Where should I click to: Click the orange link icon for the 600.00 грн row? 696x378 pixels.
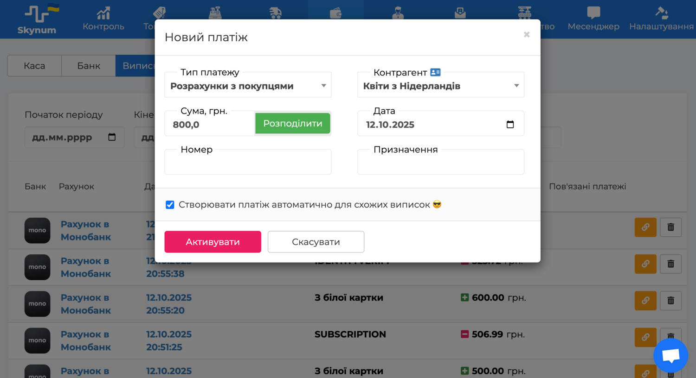click(645, 301)
